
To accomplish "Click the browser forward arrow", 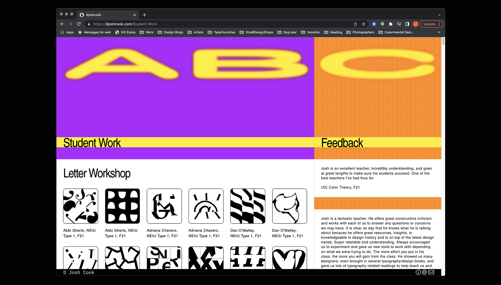I will [70, 24].
